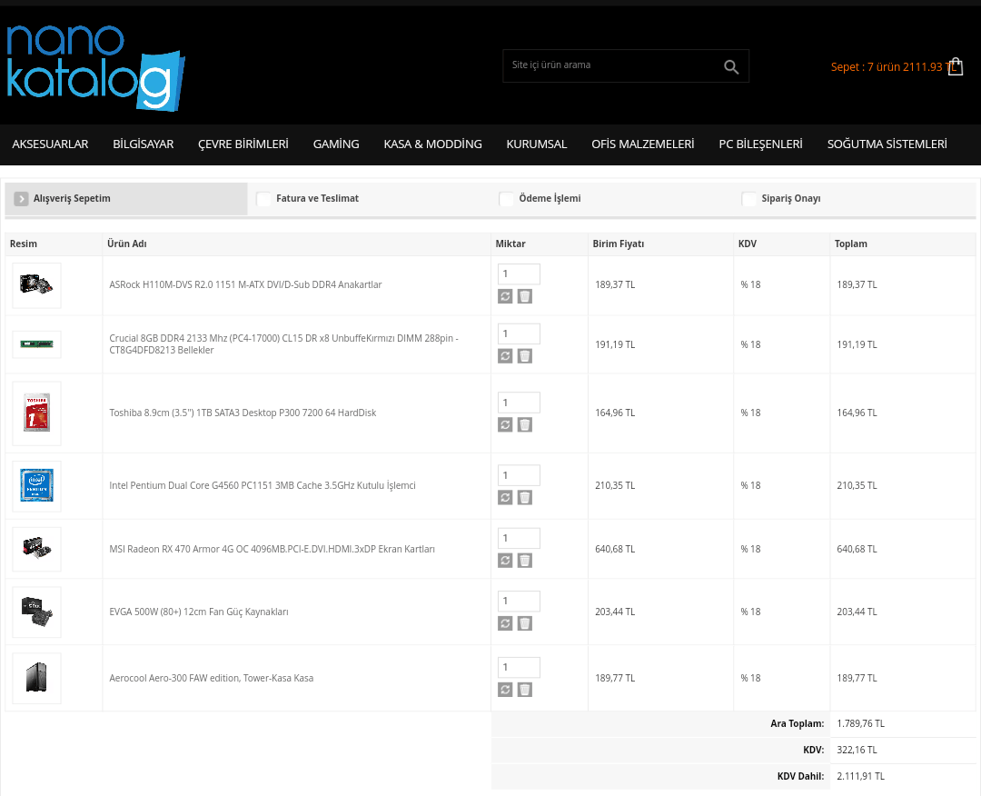
Task: Refresh quantity for Crucial 8GB DDR4 memory
Action: (x=505, y=356)
